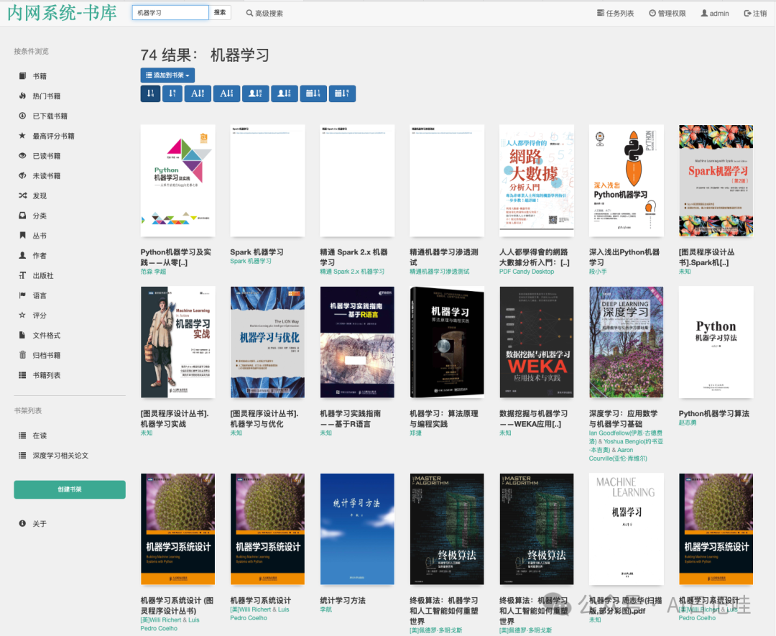Sort by title Z to A
The width and height of the screenshot is (776, 636).
coord(226,93)
